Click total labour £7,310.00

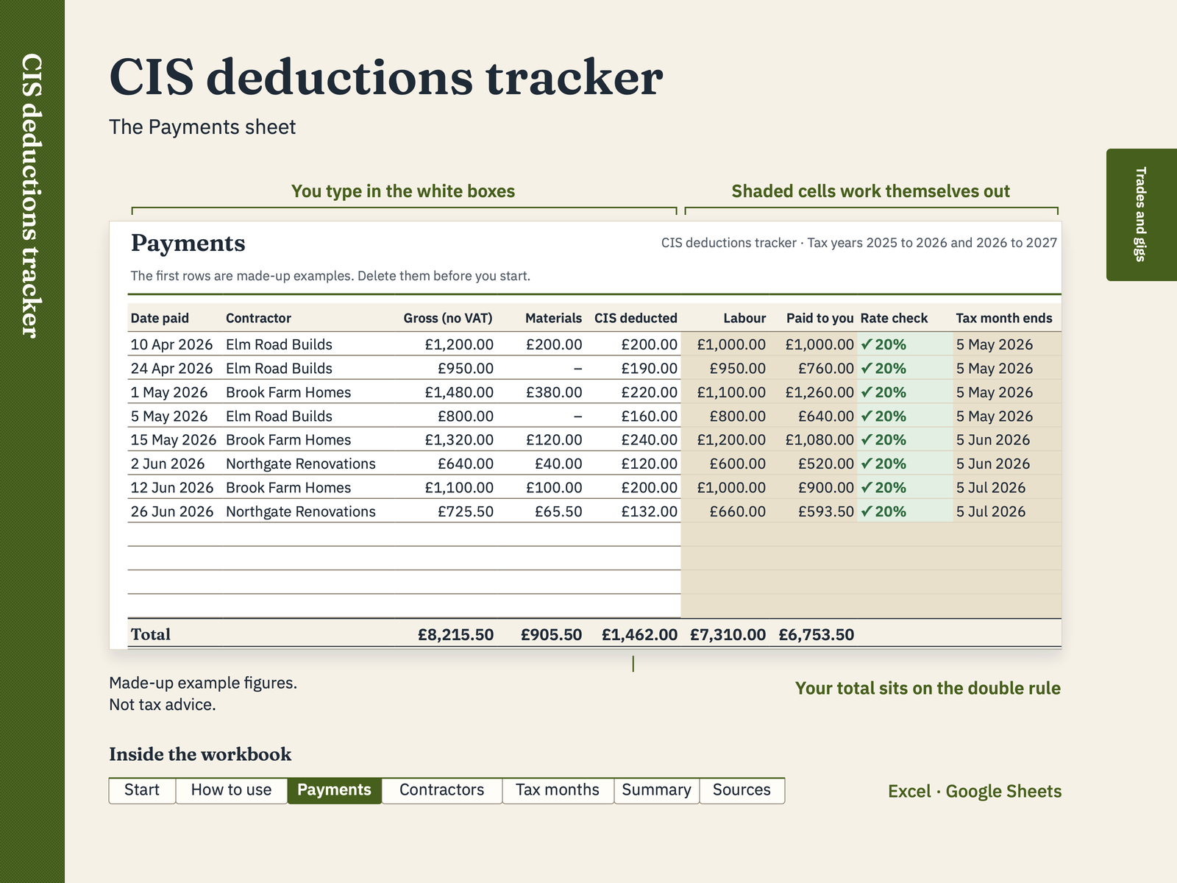(x=728, y=634)
